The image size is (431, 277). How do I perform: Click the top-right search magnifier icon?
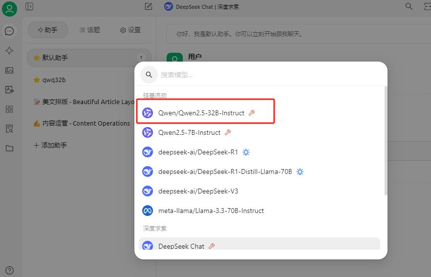[409, 7]
